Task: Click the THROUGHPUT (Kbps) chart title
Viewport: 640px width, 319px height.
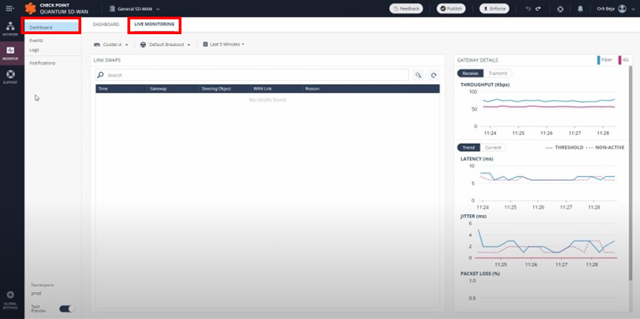Action: [485, 84]
